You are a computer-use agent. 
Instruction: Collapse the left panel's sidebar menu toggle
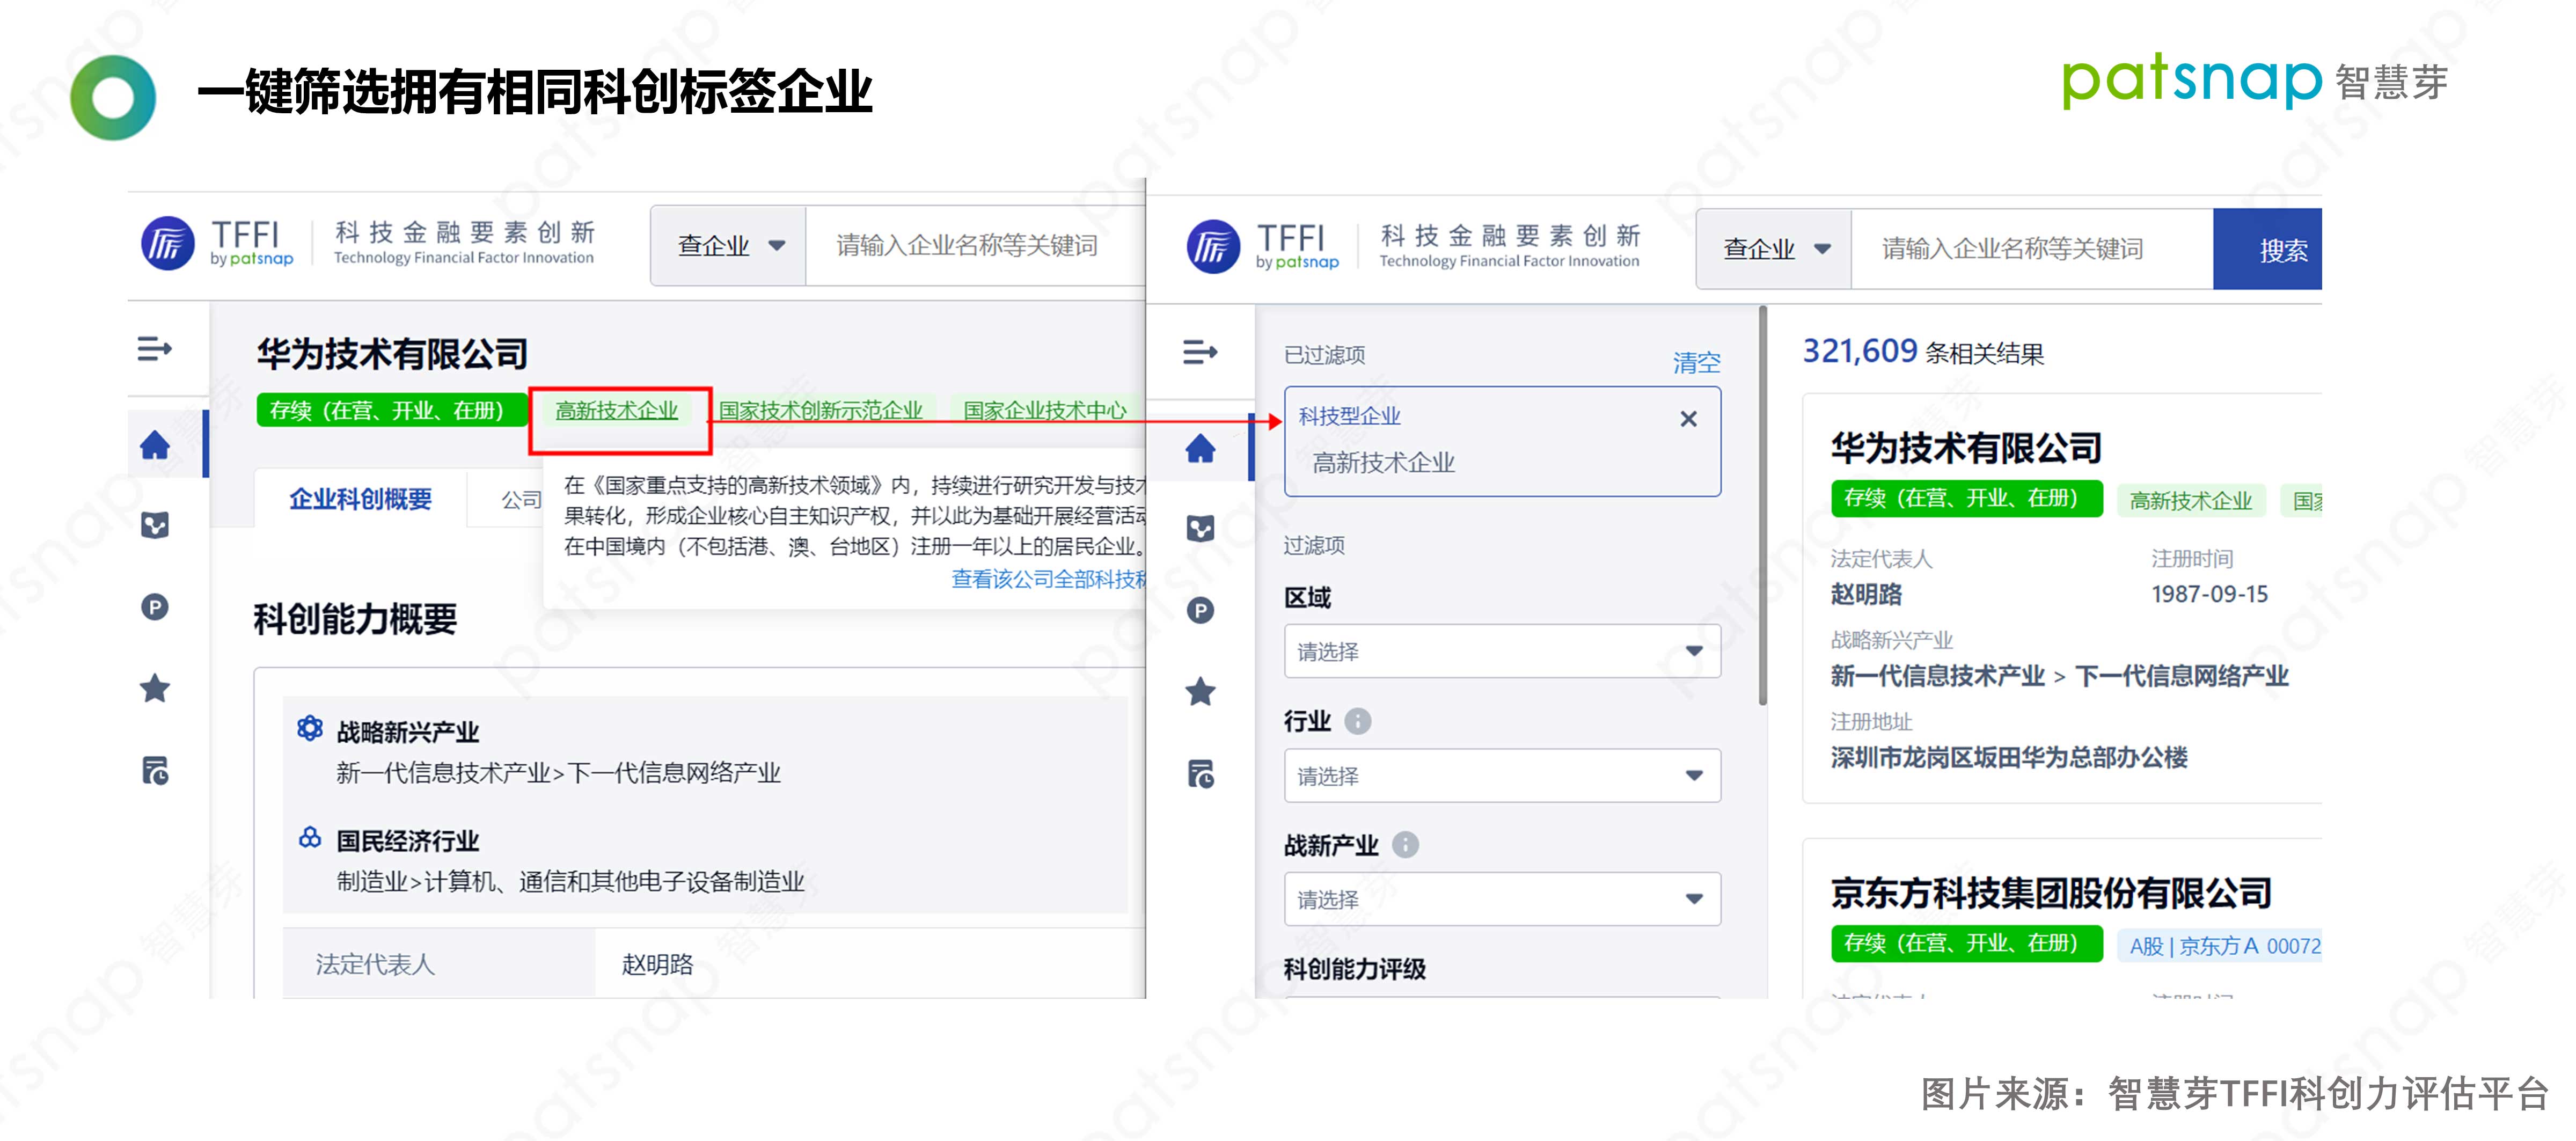point(155,349)
